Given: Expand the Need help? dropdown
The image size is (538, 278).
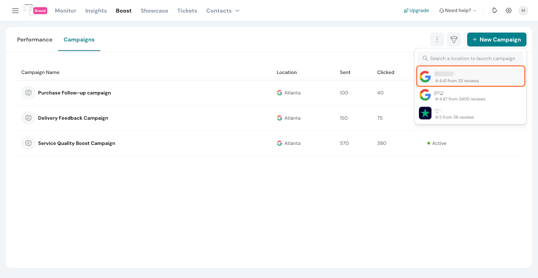Looking at the screenshot, I should point(458,10).
